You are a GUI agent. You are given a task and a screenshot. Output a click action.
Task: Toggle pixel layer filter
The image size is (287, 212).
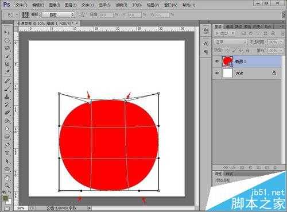[243, 33]
